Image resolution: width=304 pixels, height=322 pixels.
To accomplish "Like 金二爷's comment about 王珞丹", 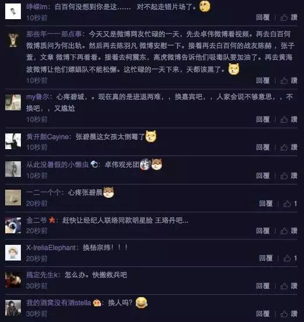I will click(289, 231).
